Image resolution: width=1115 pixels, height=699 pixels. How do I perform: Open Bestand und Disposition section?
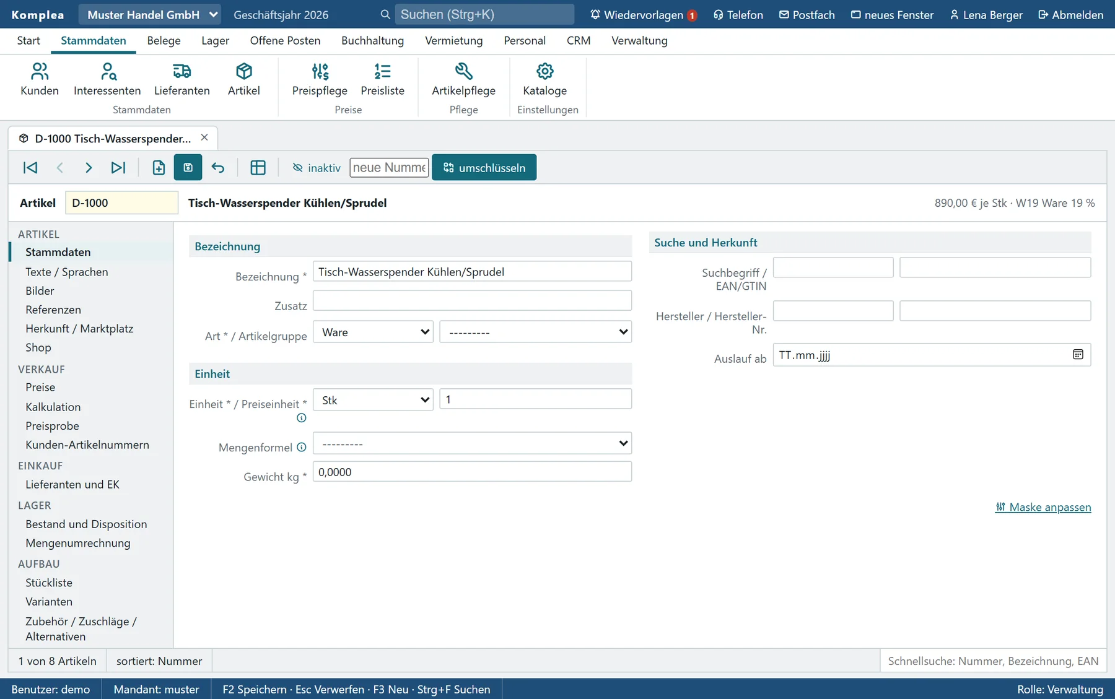point(86,524)
